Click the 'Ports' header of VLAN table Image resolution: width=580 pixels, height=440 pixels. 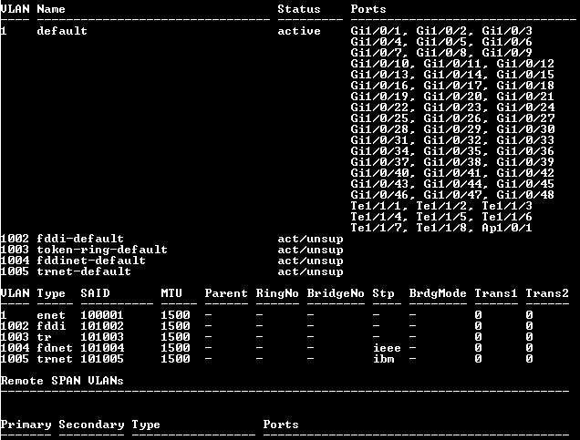(x=368, y=9)
